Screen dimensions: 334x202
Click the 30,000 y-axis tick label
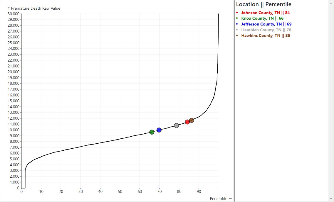14,14
